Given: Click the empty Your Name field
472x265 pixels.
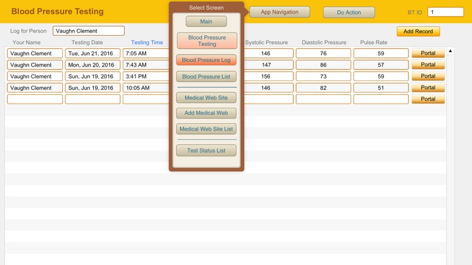Looking at the screenshot, I should (x=35, y=99).
